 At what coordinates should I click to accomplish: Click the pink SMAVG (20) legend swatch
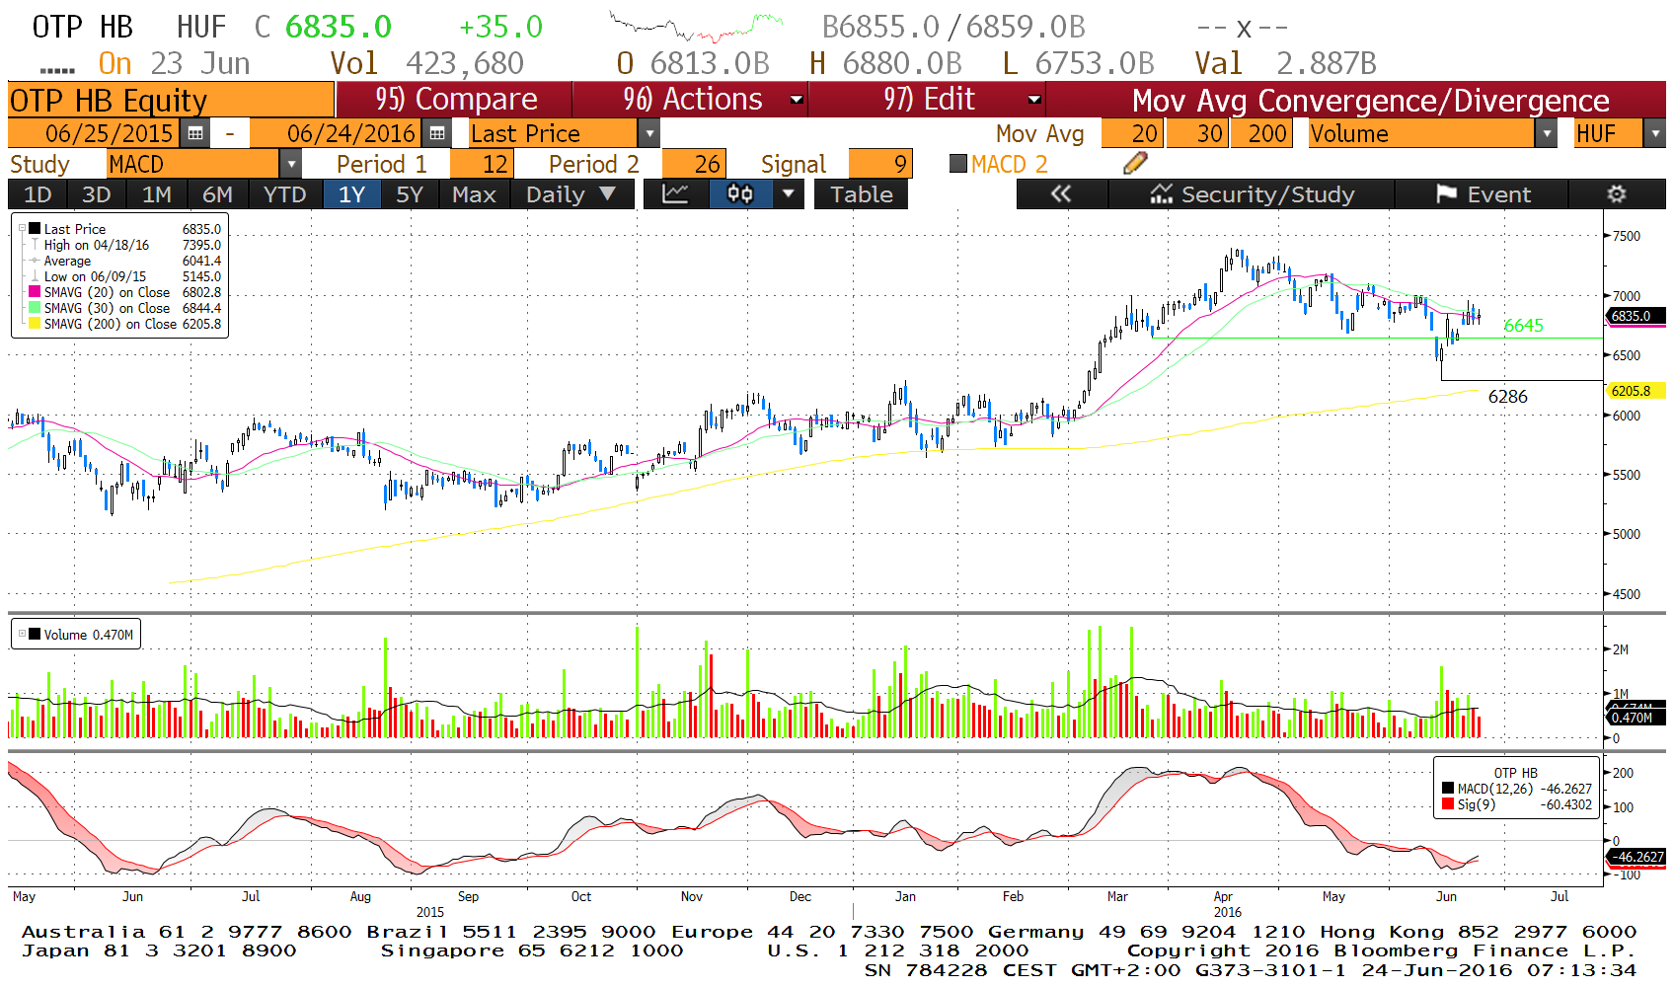(x=35, y=292)
